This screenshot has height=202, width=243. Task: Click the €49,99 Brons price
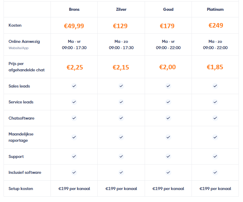point(74,26)
